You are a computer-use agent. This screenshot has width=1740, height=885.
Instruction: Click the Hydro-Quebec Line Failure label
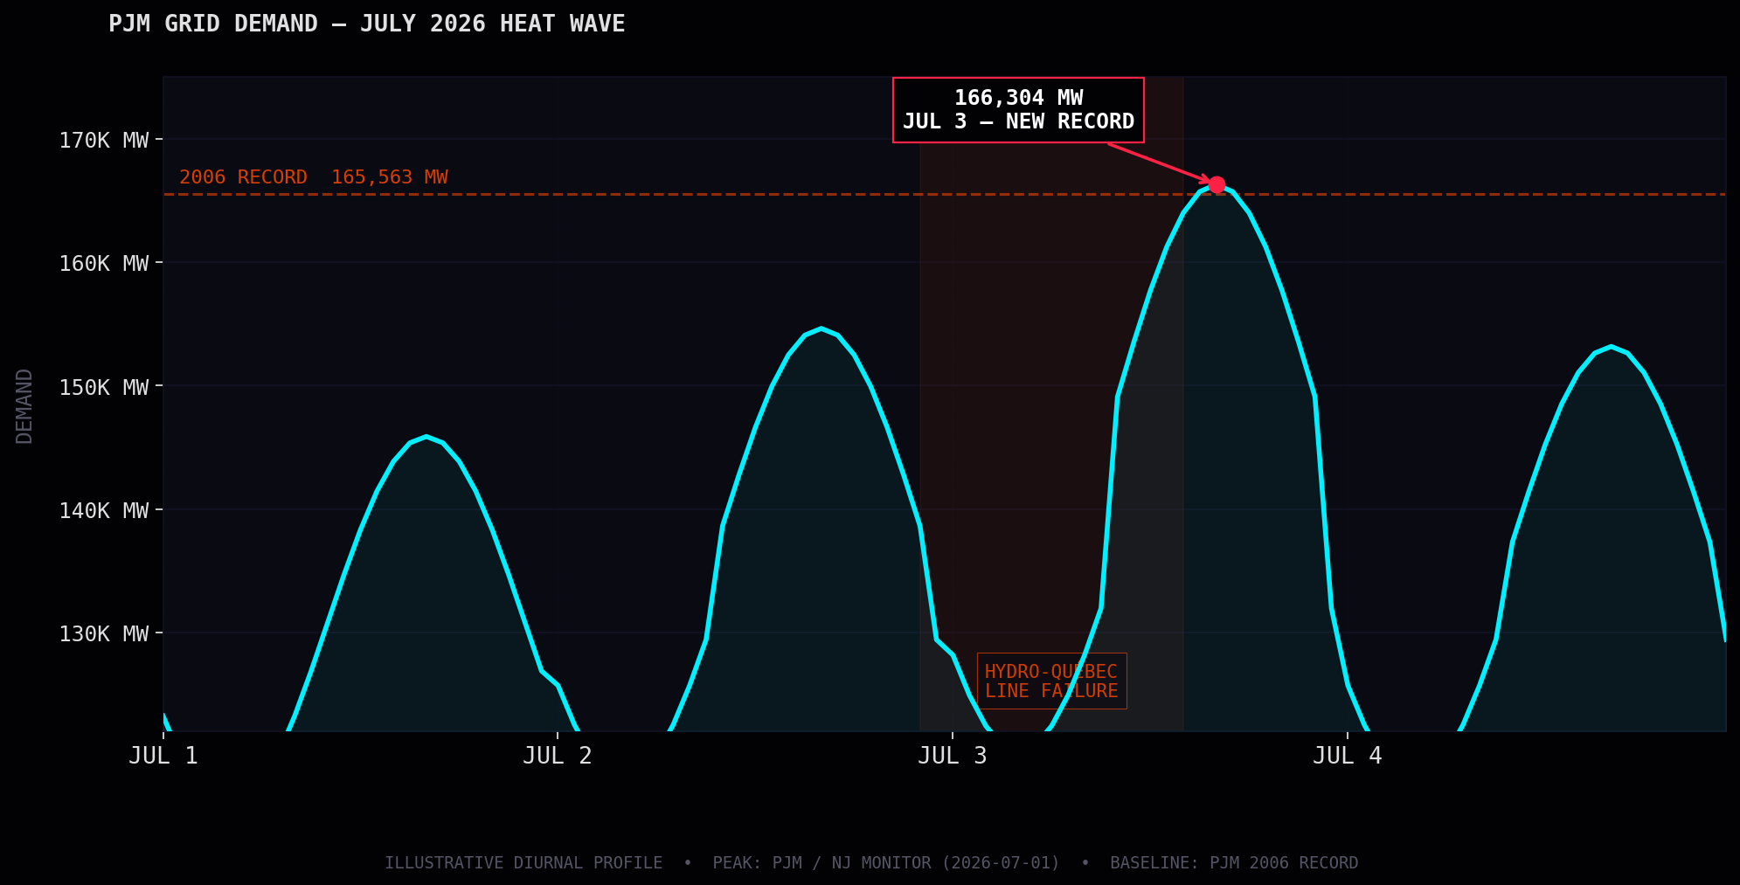1051,681
